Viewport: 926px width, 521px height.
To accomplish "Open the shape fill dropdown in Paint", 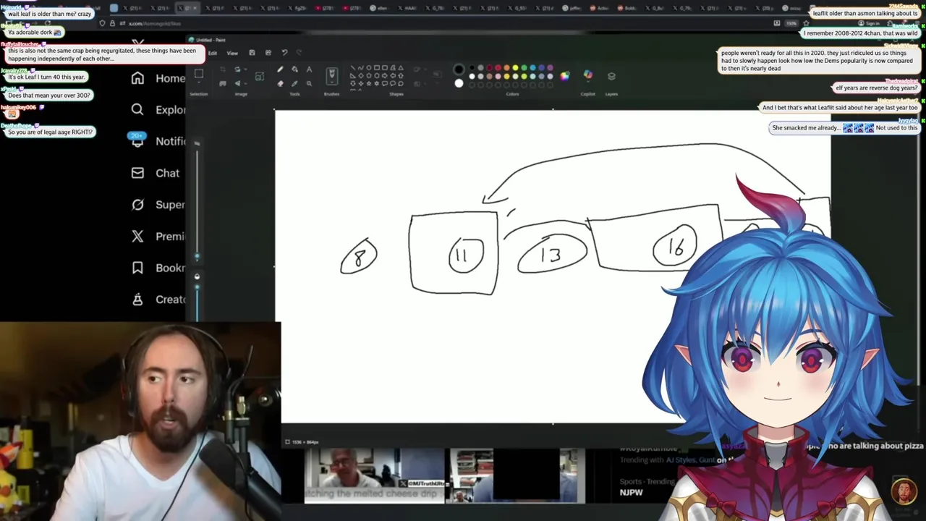I will coord(425,83).
